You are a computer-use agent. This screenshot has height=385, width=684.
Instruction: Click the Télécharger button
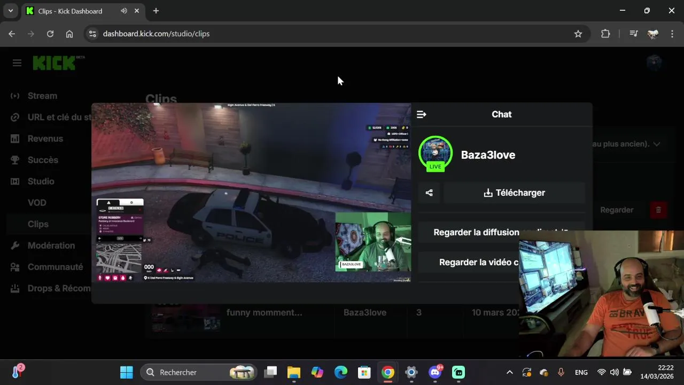tap(514, 192)
